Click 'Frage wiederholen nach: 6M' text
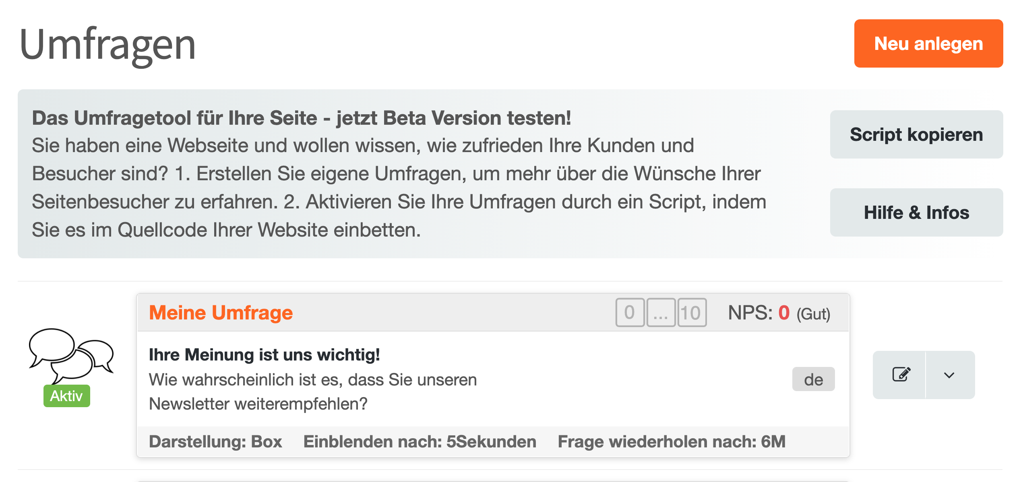 [x=672, y=442]
